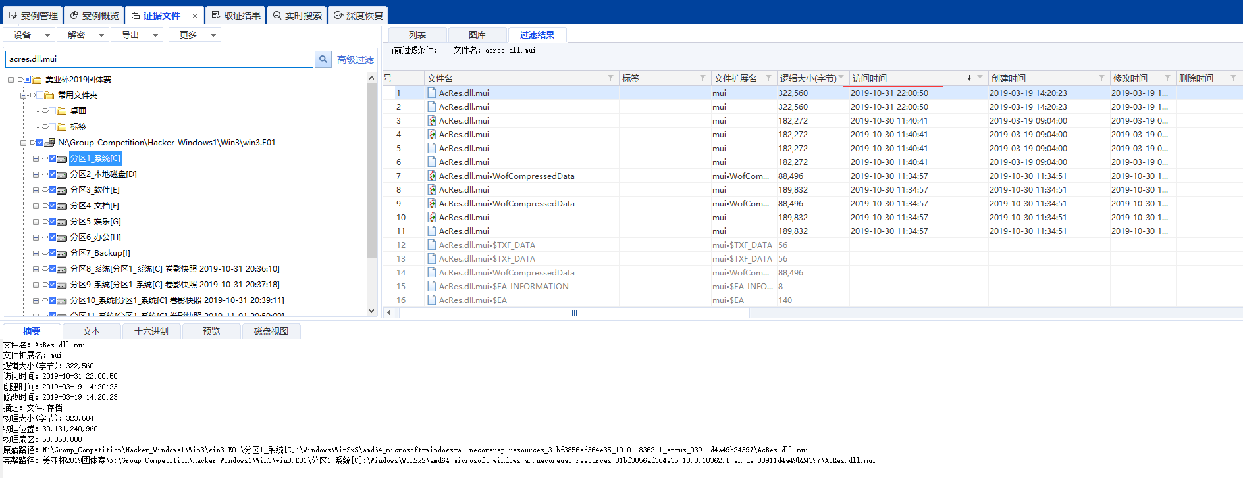Check the 桌面 folder checkbox

[x=53, y=110]
